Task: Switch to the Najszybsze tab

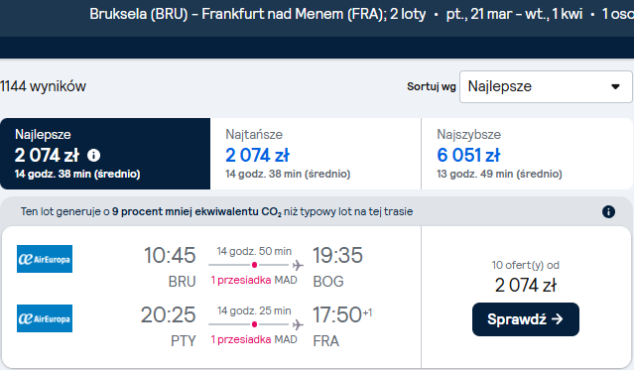Action: [x=527, y=154]
